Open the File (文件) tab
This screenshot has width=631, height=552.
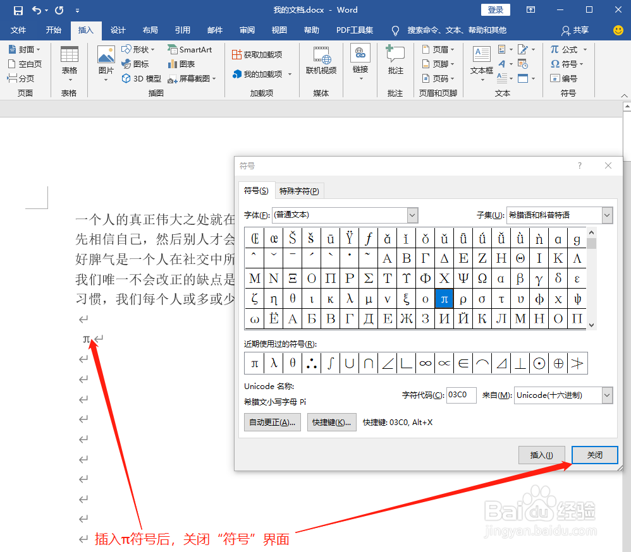click(x=18, y=30)
